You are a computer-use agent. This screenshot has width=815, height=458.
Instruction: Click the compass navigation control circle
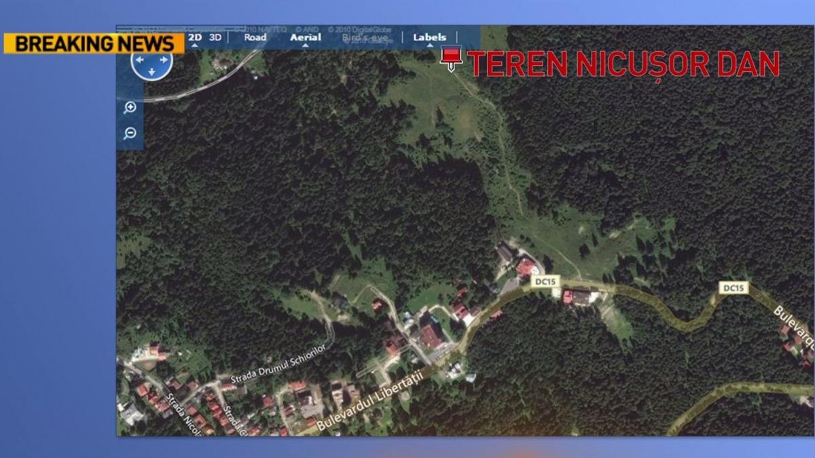point(151,63)
